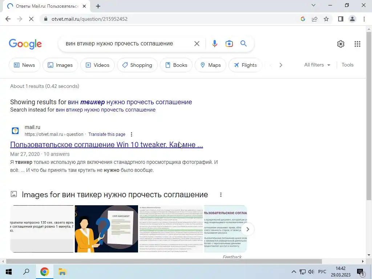The image size is (372, 279).
Task: Click the Feedback link under images
Action: (x=232, y=257)
